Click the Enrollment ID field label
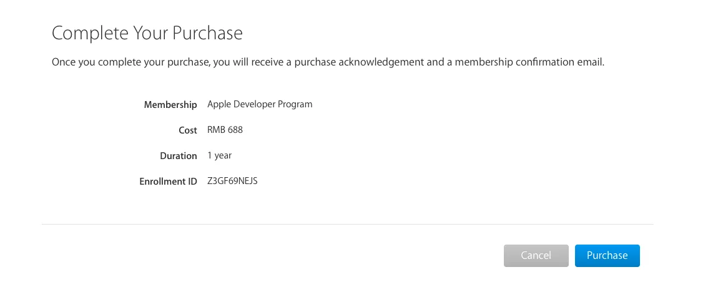 [168, 182]
